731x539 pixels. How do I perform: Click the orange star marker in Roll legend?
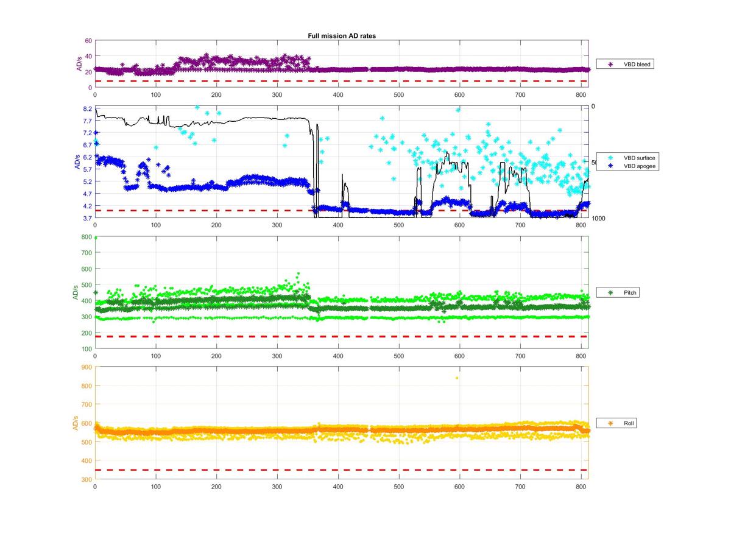click(x=610, y=423)
